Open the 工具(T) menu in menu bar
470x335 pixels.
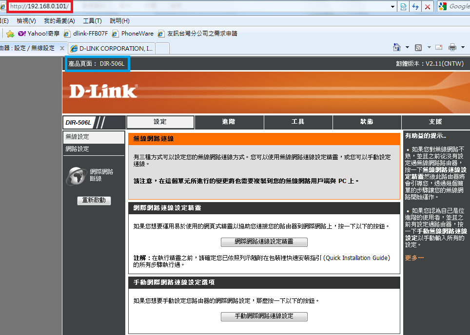92,21
